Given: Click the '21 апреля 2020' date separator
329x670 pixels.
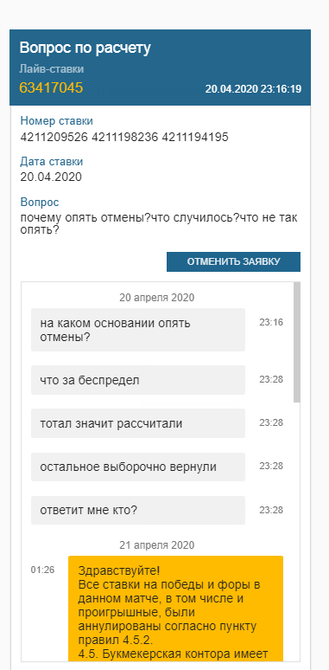Looking at the screenshot, I should point(157,544).
